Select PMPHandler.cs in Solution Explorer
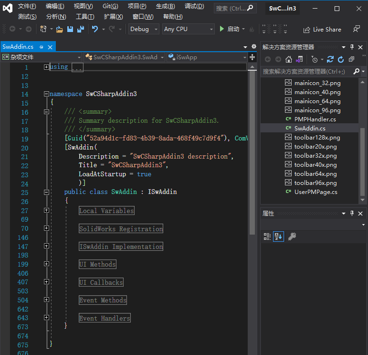The height and width of the screenshot is (355, 368). click(x=315, y=119)
